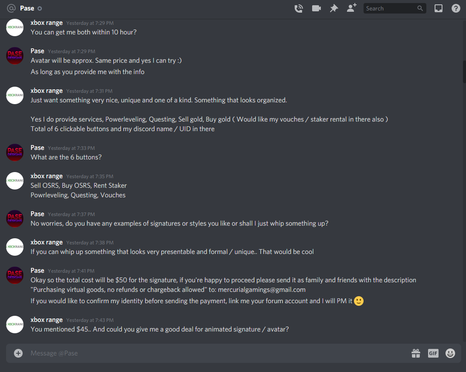Open pinned messages
The image size is (466, 372).
click(x=334, y=8)
